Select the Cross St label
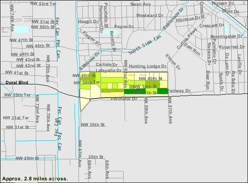This screenshot has height=183, width=248. coord(202,10)
